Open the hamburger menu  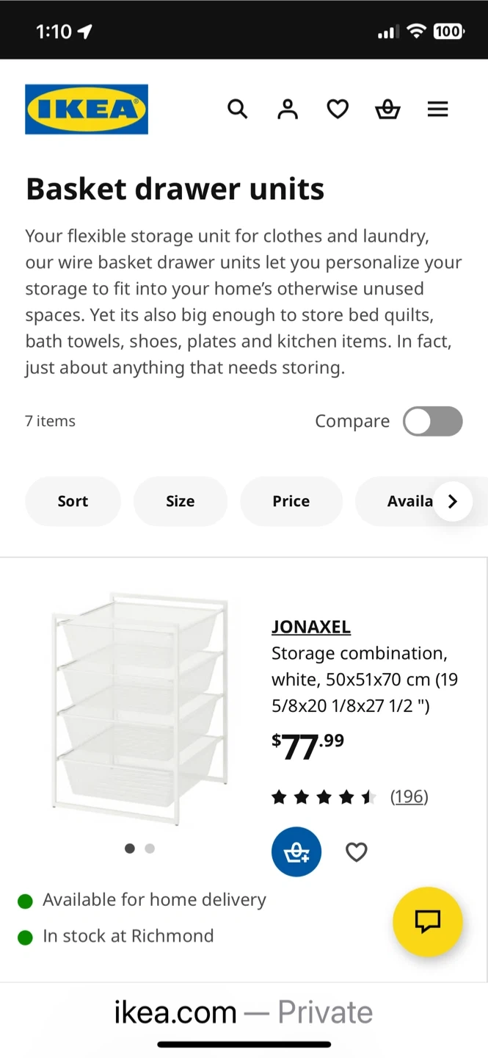click(437, 109)
